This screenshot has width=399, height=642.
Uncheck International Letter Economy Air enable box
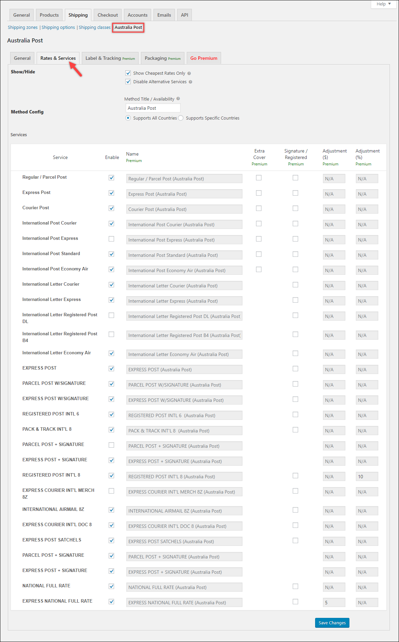point(111,353)
